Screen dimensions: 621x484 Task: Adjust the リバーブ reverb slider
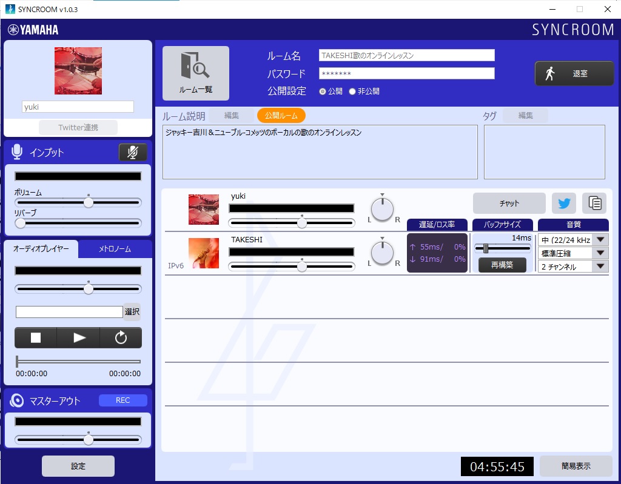pyautogui.click(x=78, y=223)
